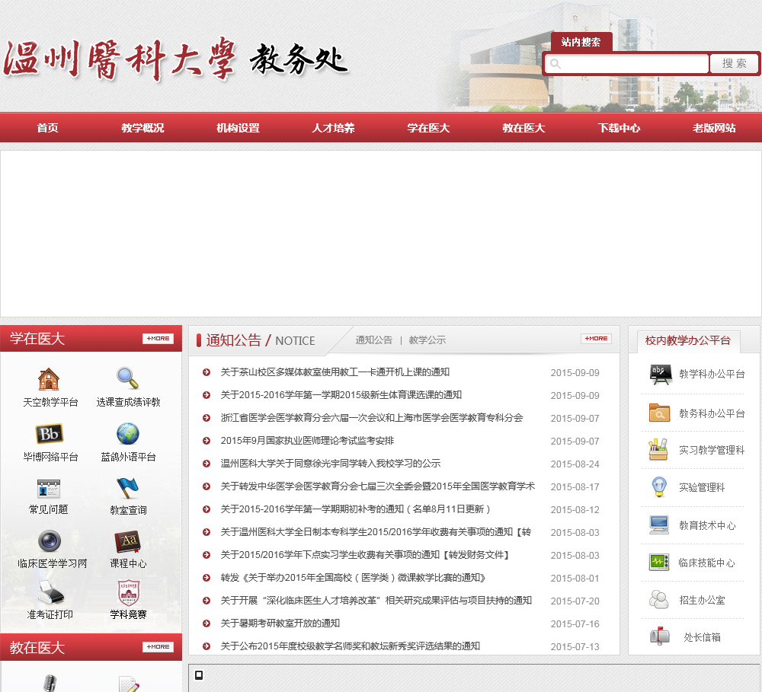Click +MORE in the 教在医大 header
This screenshot has width=762, height=692.
click(158, 647)
